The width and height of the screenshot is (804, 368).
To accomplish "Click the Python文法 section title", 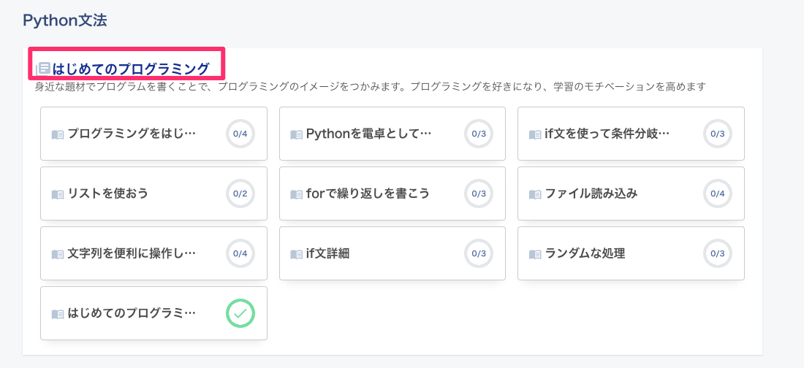I will click(x=64, y=20).
